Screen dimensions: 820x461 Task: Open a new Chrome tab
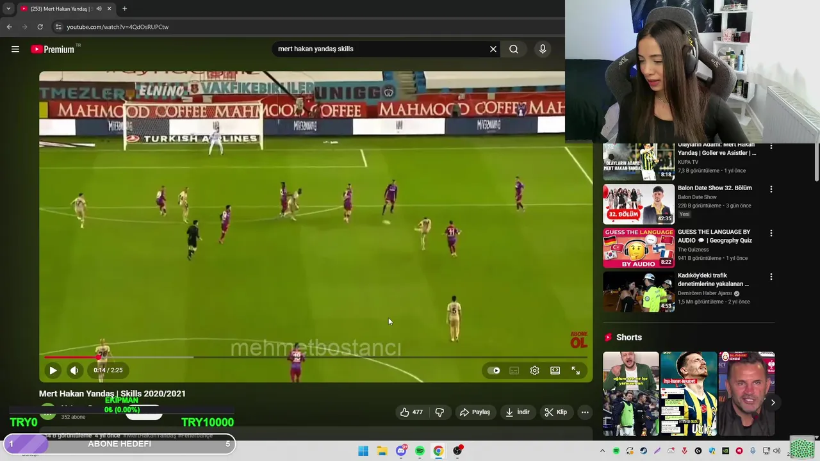pyautogui.click(x=124, y=9)
